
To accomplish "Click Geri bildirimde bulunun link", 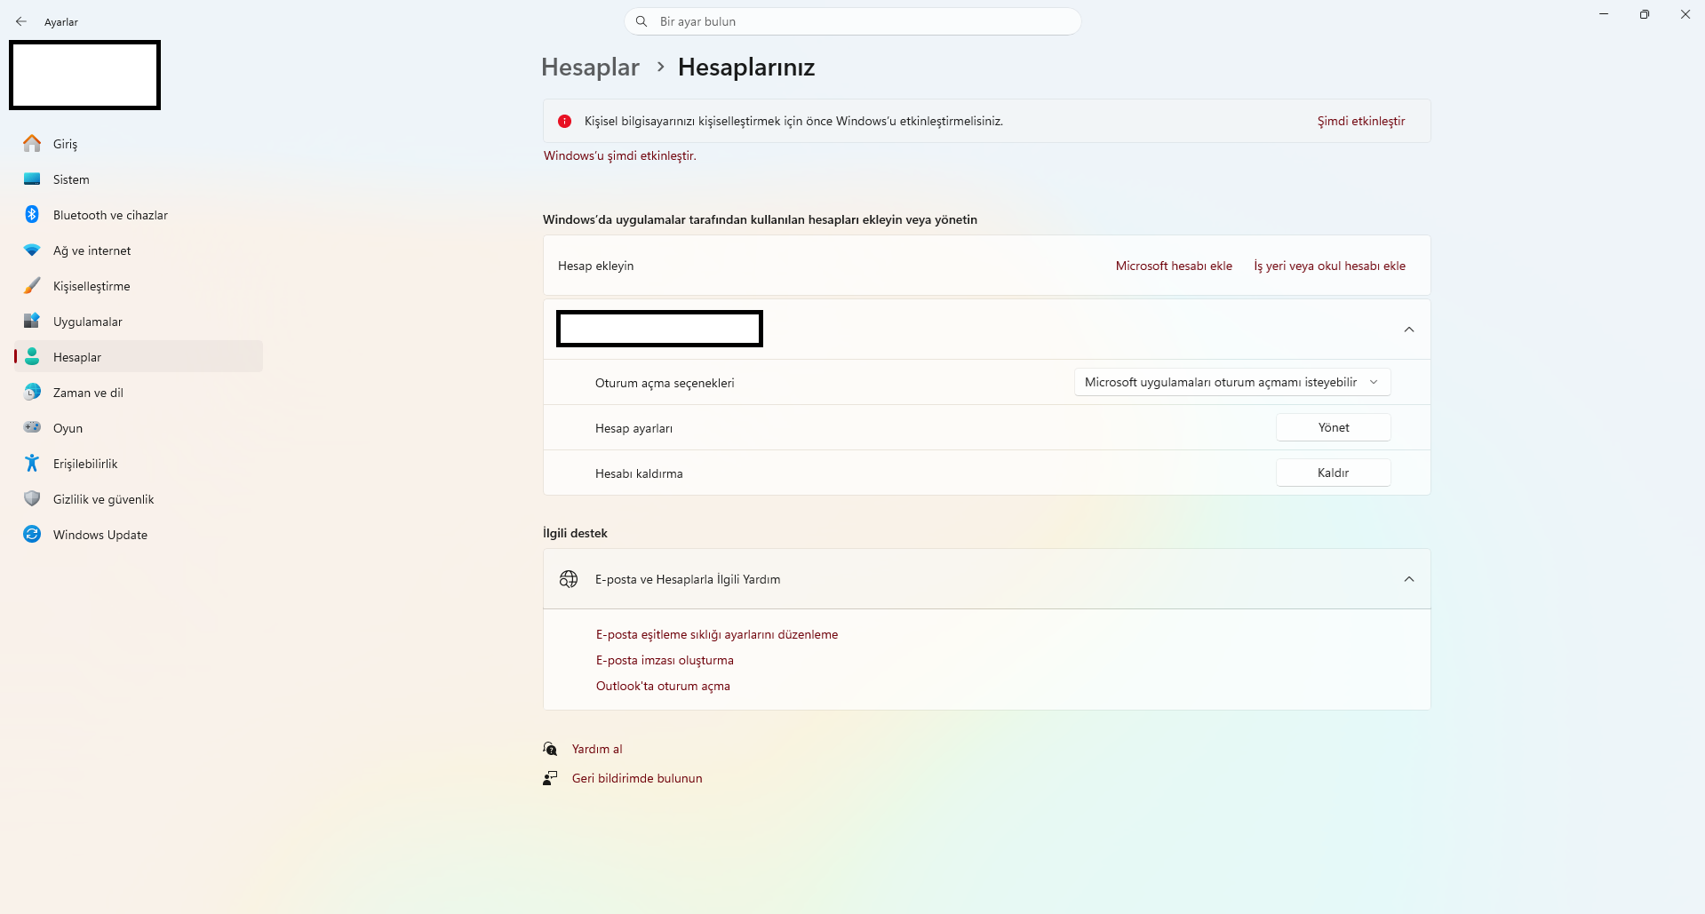I will pyautogui.click(x=637, y=778).
